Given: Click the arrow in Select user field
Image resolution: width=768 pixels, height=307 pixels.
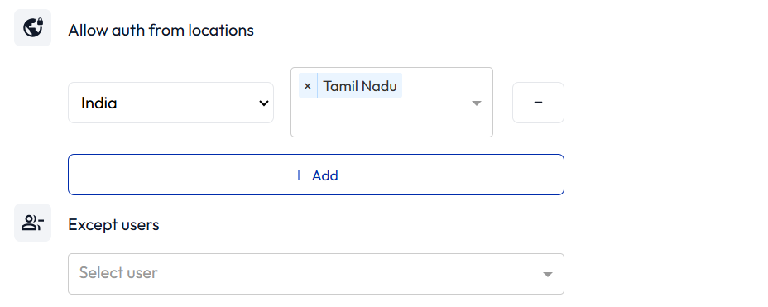Looking at the screenshot, I should (548, 275).
